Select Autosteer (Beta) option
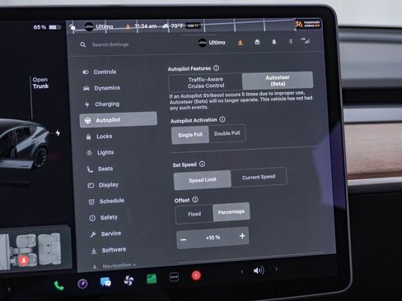Screen dimensions: 402x301 tap(278, 81)
